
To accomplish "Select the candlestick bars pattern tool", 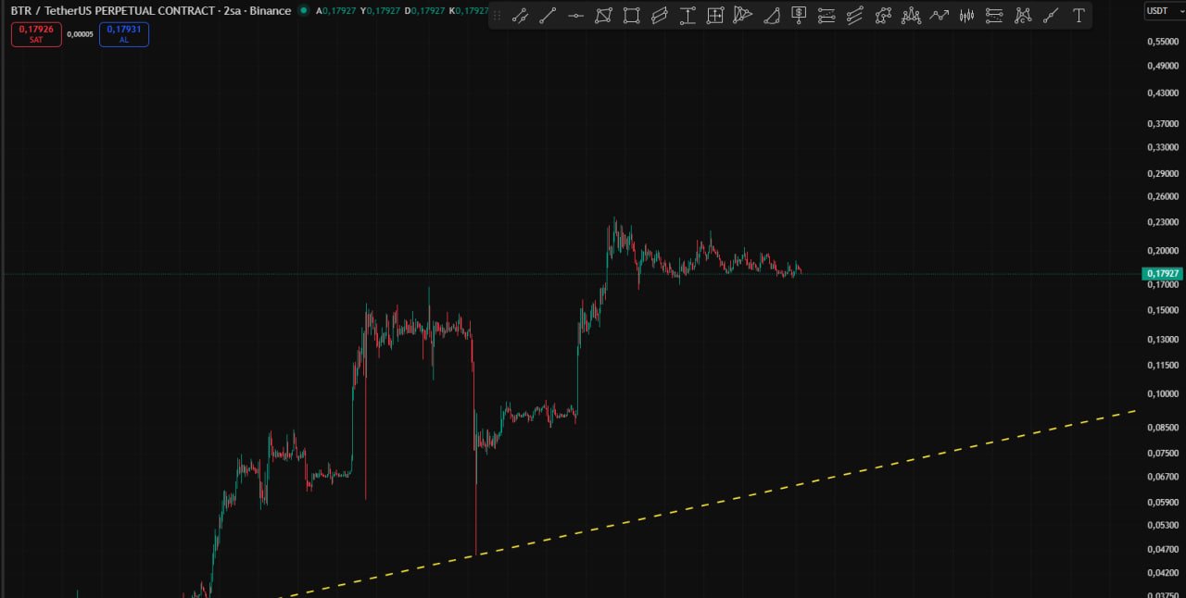I will tap(966, 16).
